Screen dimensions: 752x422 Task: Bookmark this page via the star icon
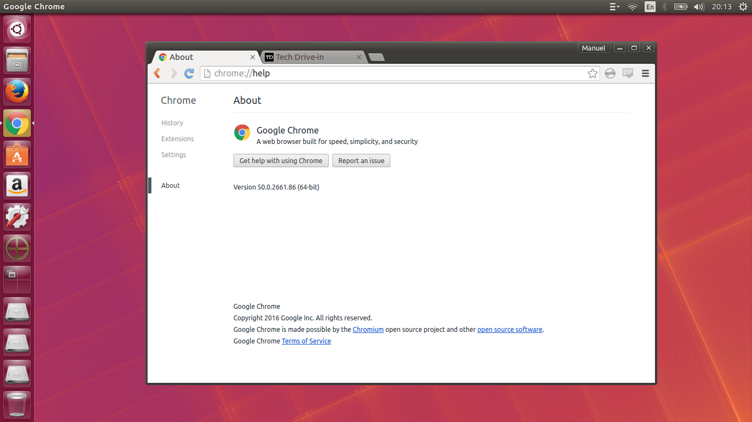click(592, 73)
